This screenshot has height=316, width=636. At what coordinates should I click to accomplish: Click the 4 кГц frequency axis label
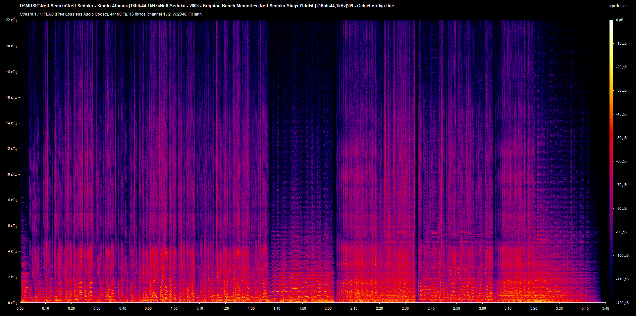(x=12, y=251)
